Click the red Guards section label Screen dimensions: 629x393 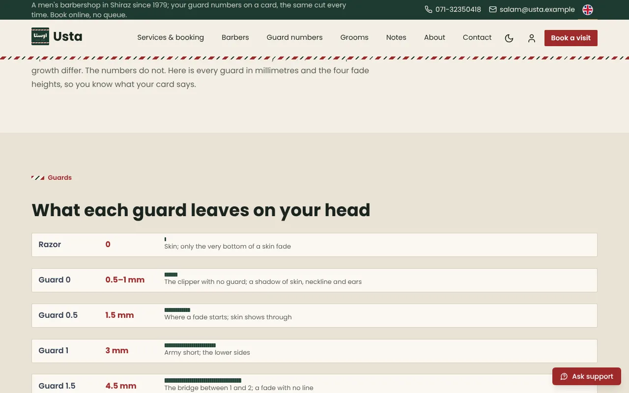coord(59,178)
